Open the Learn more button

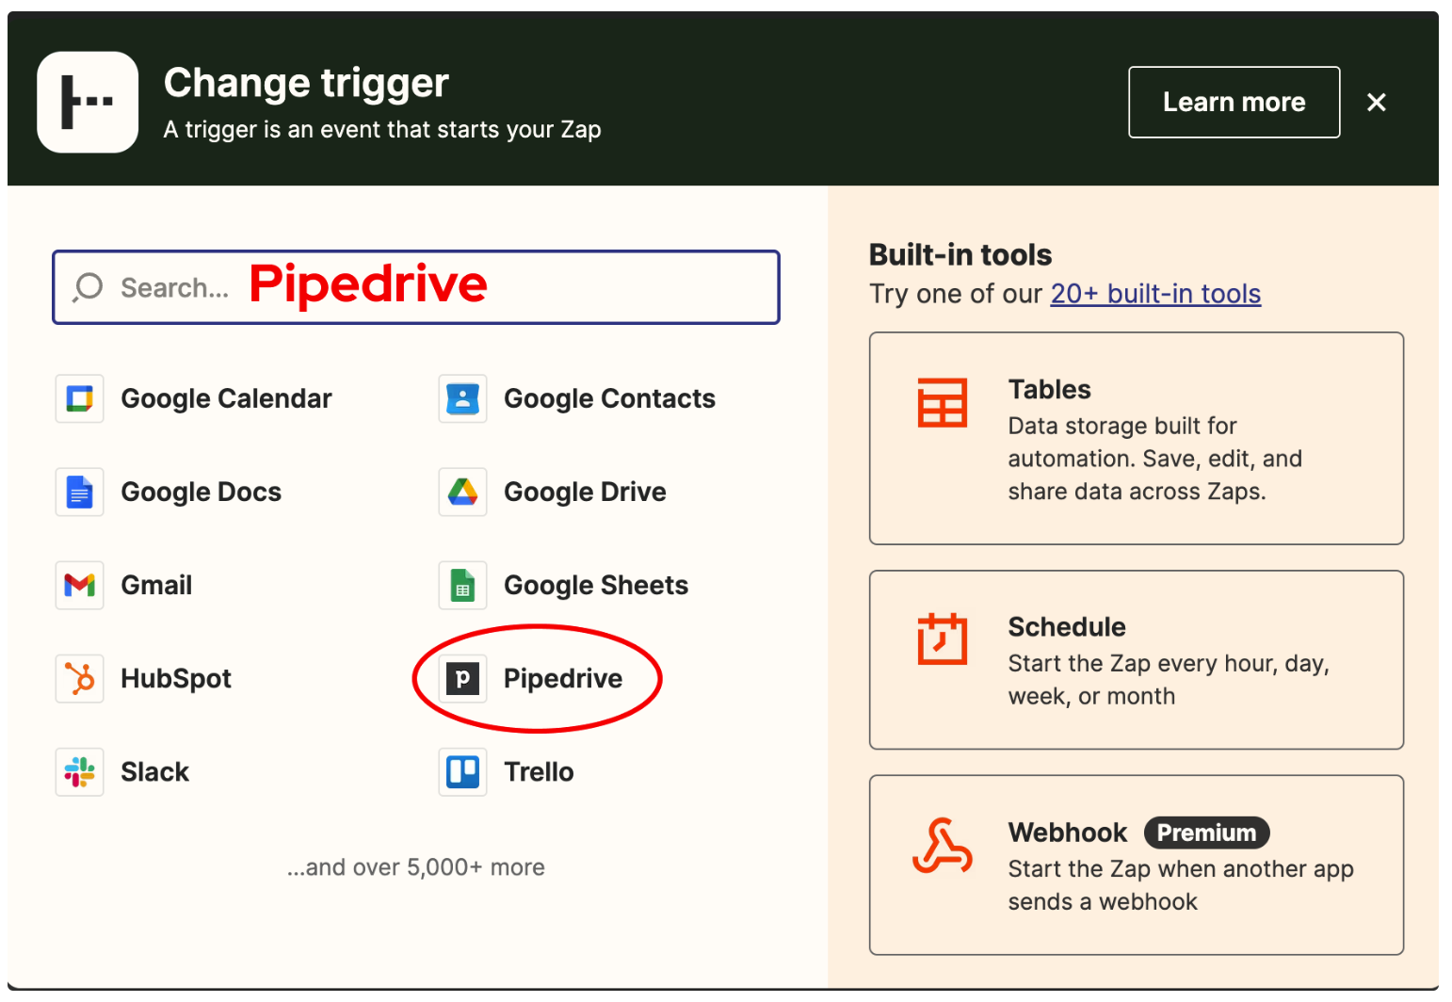tap(1234, 102)
